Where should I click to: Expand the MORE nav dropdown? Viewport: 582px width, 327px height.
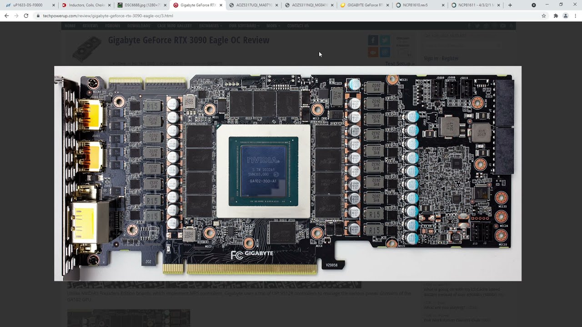273,26
